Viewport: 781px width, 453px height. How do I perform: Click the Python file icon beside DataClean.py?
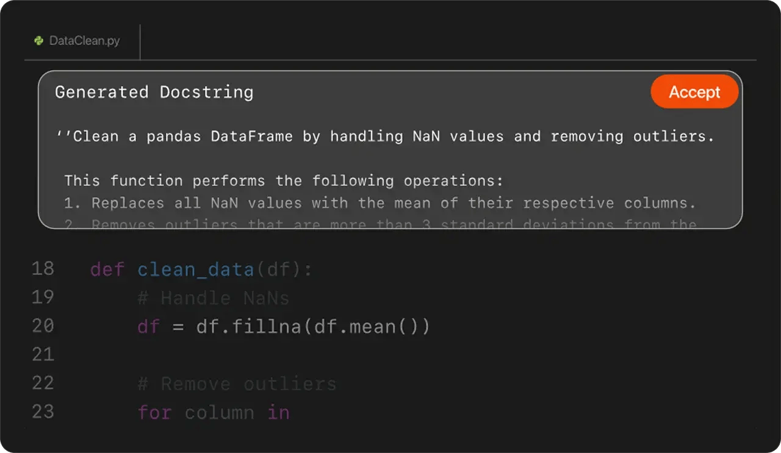click(x=38, y=41)
